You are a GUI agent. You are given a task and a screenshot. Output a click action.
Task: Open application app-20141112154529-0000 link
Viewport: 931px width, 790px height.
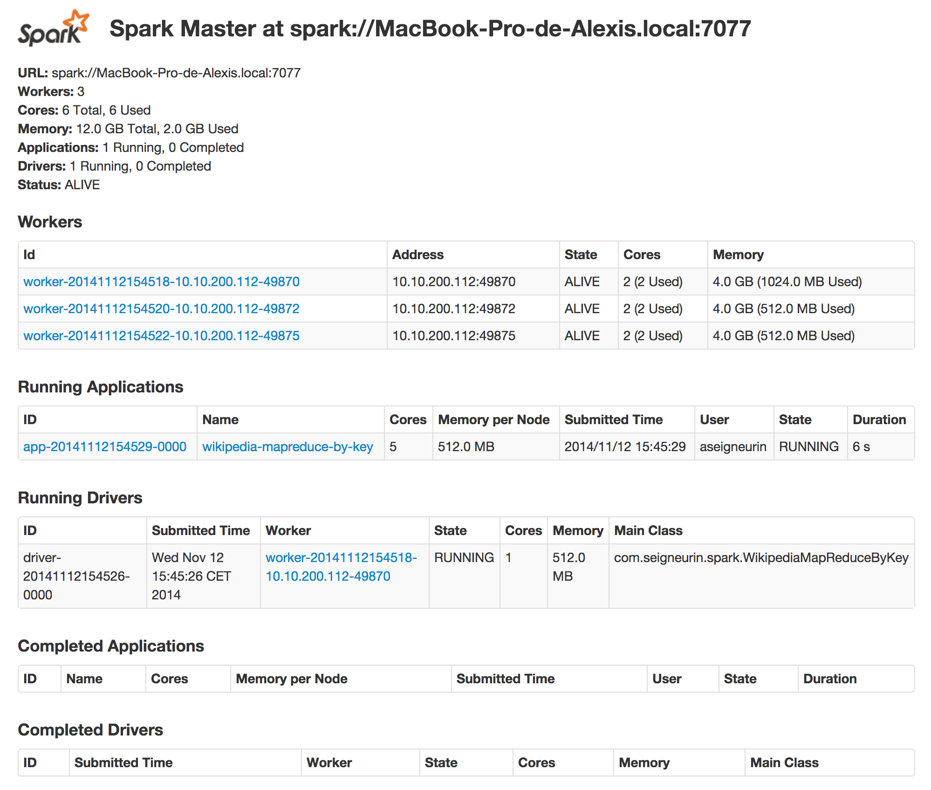105,447
